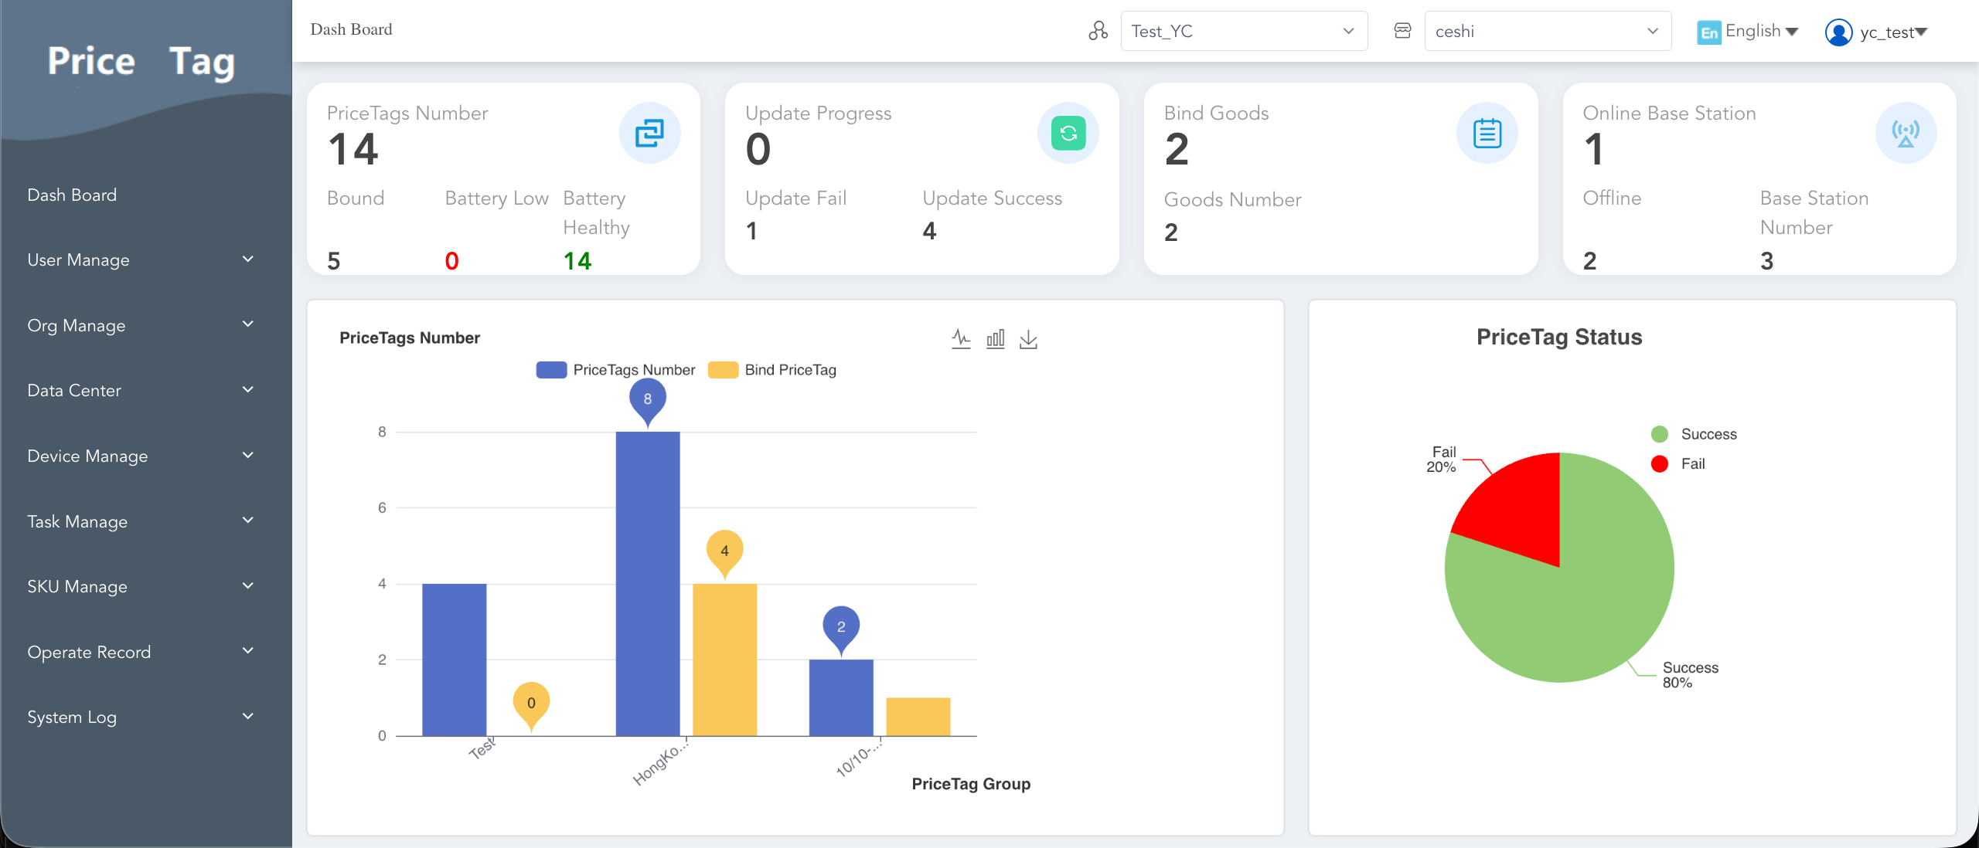Click the user avatar icon
The height and width of the screenshot is (848, 1979).
(1838, 32)
